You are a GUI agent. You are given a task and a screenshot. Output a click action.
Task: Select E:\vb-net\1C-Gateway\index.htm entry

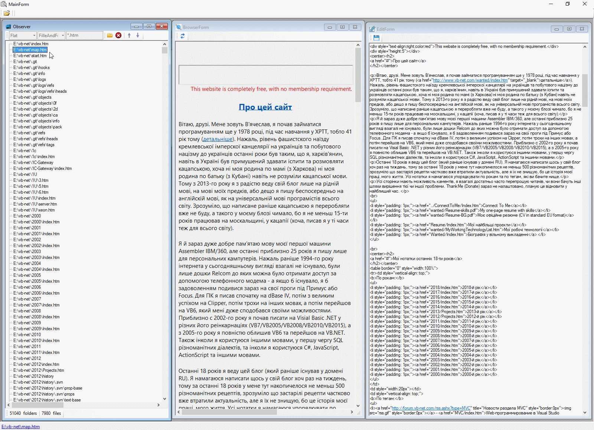43,168
